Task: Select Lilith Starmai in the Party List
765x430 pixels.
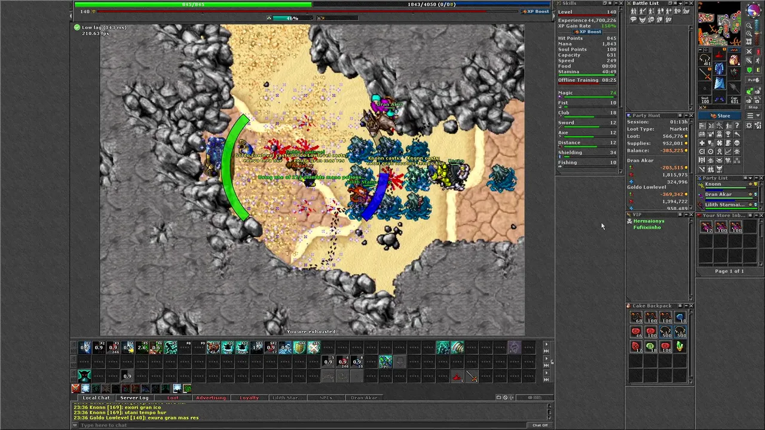Action: [728, 207]
